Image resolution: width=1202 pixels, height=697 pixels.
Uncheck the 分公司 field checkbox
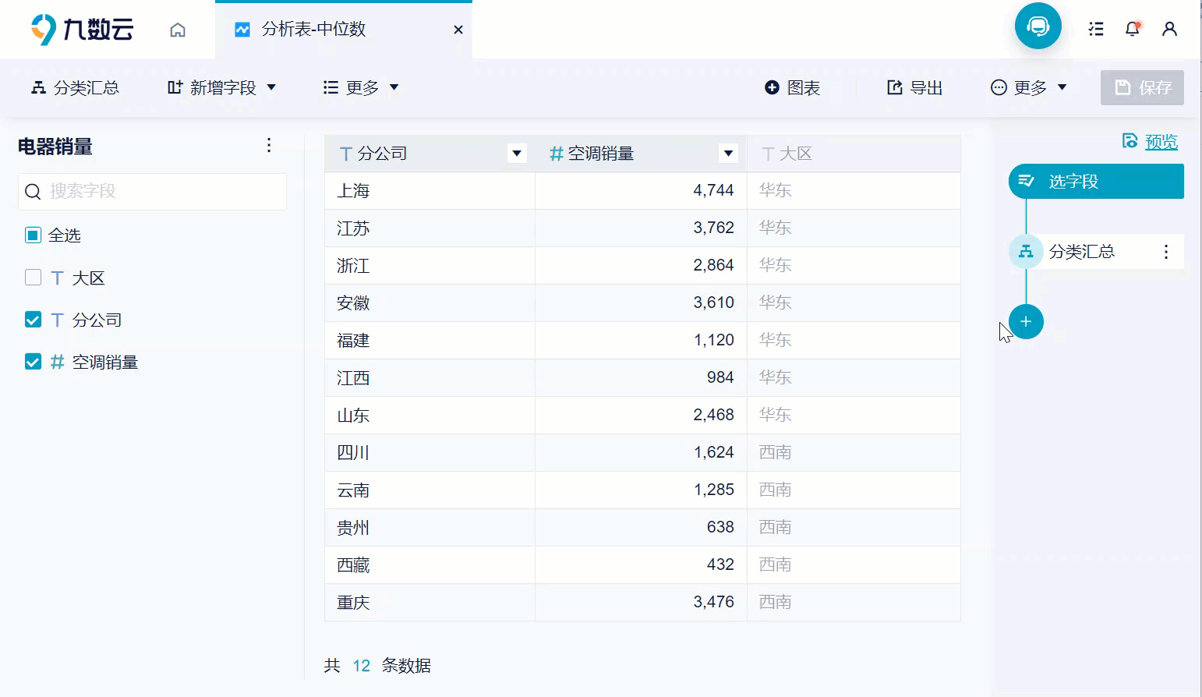pos(33,319)
